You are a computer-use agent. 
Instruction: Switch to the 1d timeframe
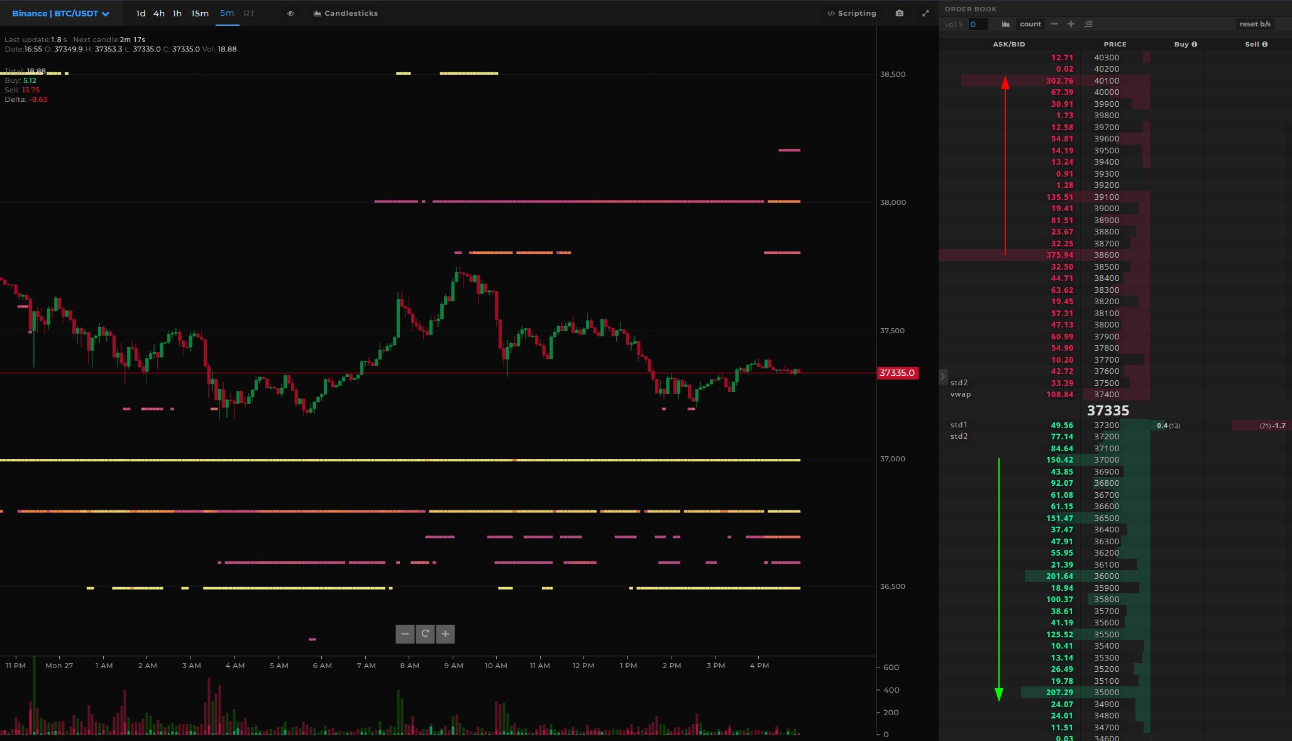pyautogui.click(x=141, y=13)
